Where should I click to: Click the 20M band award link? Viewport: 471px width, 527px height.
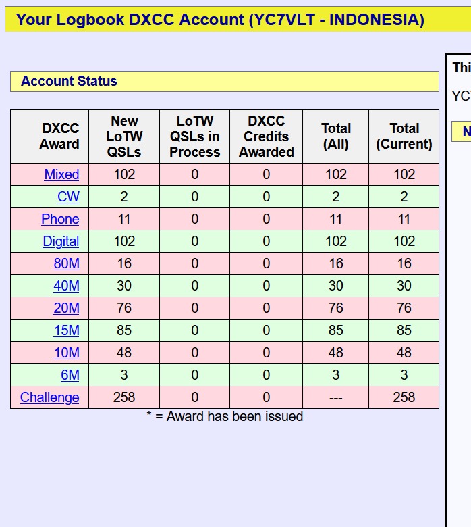(66, 308)
